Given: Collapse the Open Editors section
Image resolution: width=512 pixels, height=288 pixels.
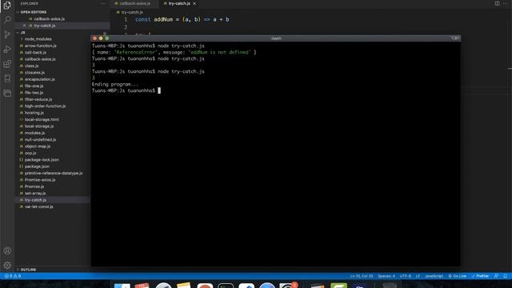Looking at the screenshot, I should point(34,12).
